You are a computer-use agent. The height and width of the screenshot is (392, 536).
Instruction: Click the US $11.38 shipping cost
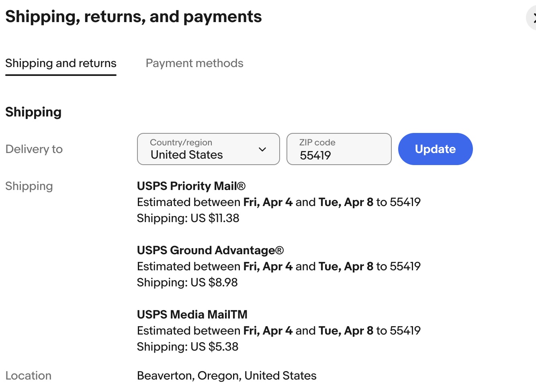(x=215, y=218)
